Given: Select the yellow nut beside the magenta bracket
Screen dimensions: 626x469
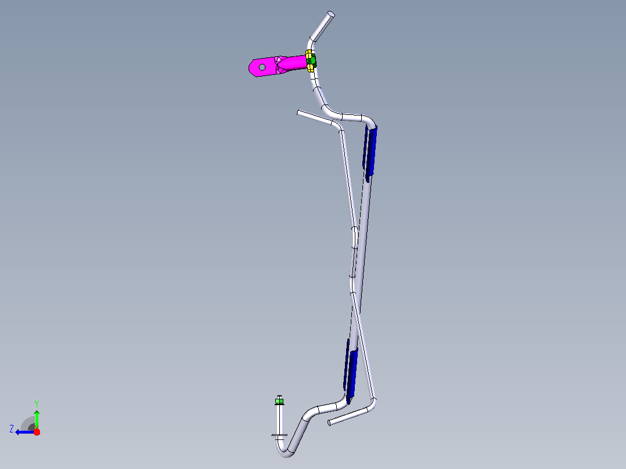Looking at the screenshot, I should click(x=309, y=61).
